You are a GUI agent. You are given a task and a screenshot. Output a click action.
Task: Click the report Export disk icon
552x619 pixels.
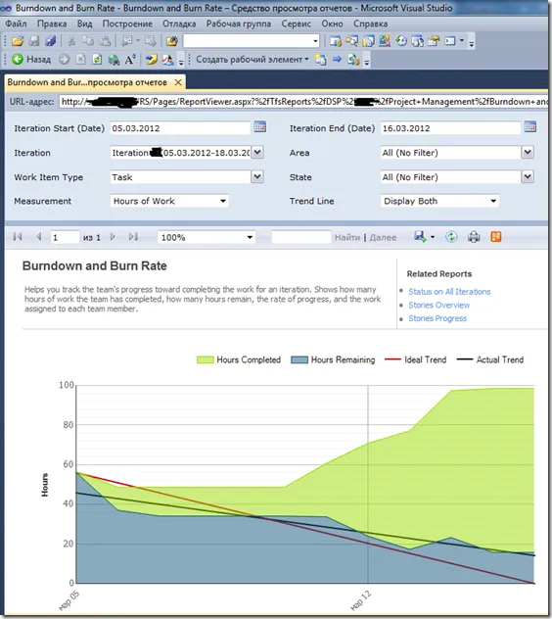click(420, 237)
